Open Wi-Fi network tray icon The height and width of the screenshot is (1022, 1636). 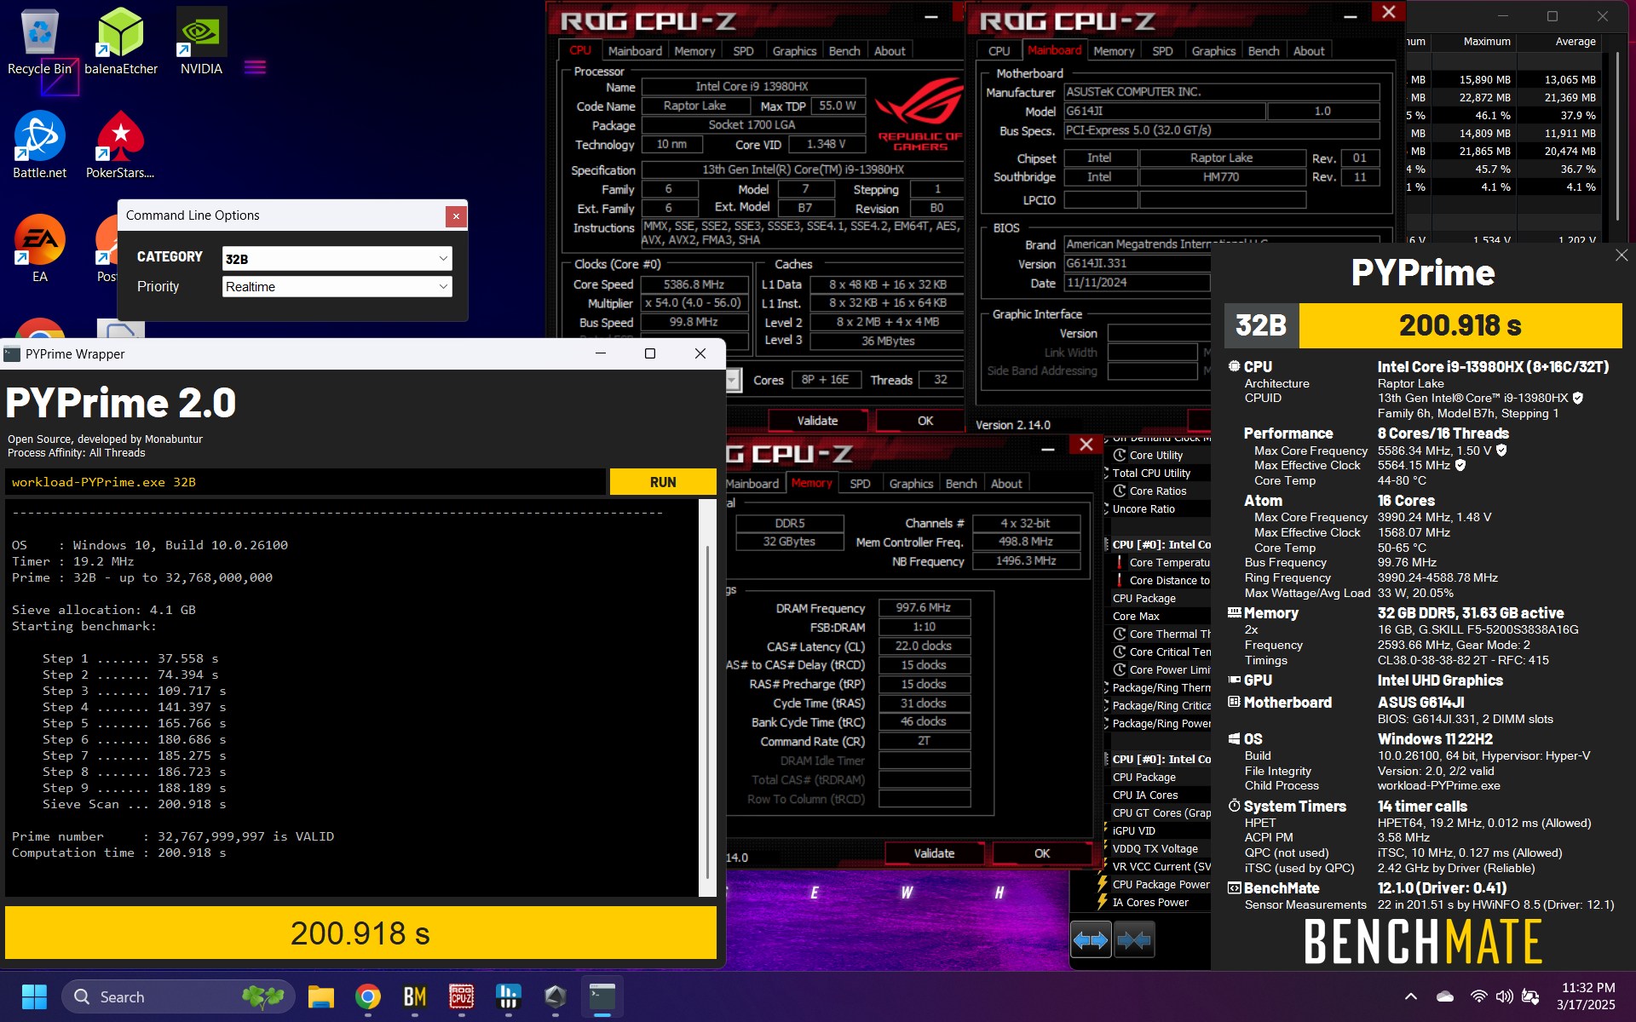1479,996
